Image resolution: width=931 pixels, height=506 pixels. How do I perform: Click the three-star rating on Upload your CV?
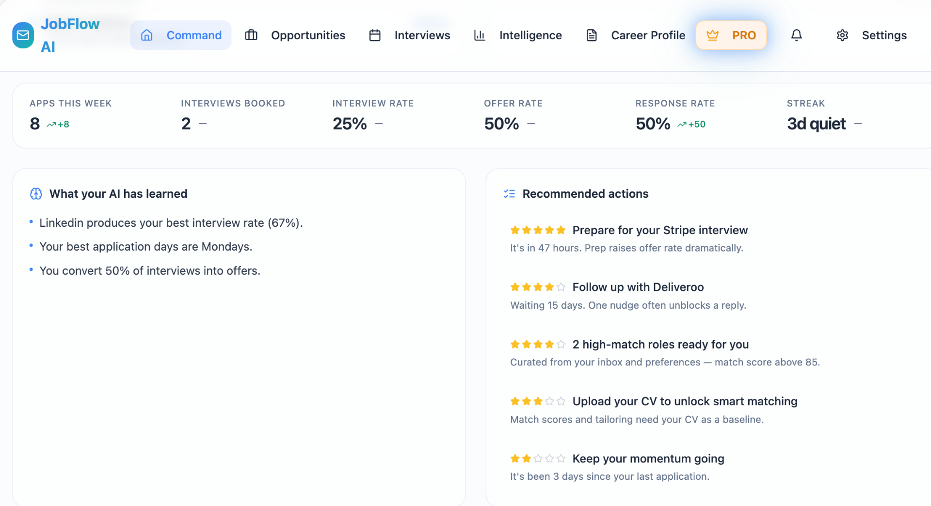pos(538,402)
